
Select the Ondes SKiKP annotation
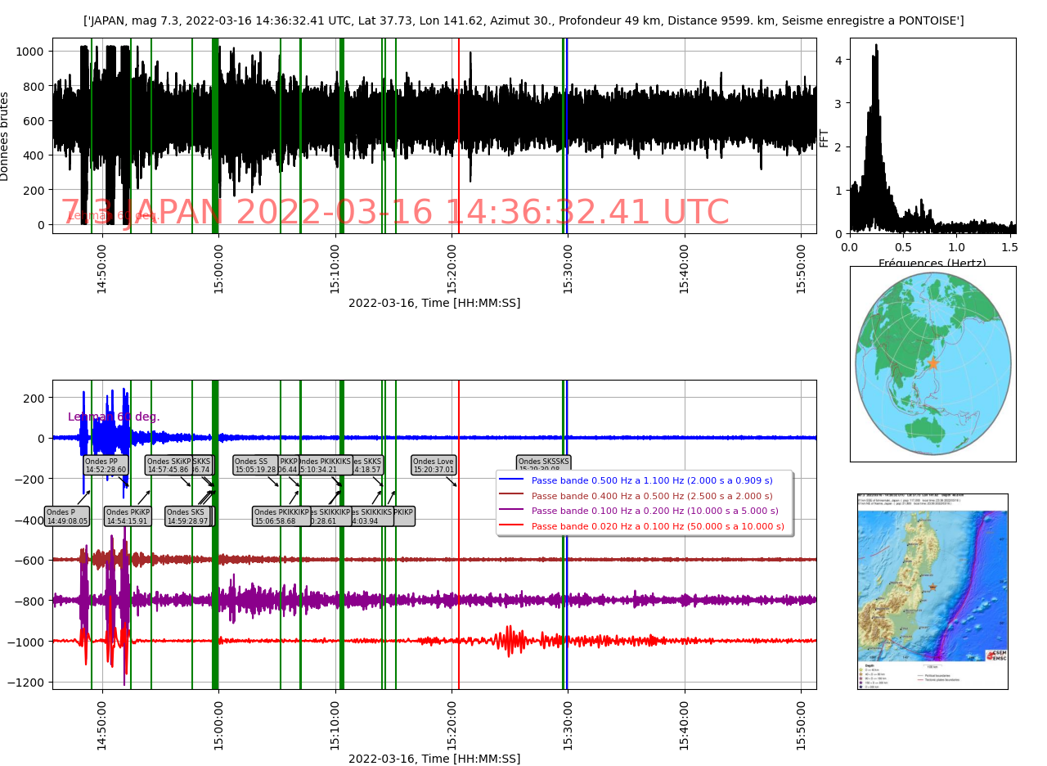click(x=169, y=466)
